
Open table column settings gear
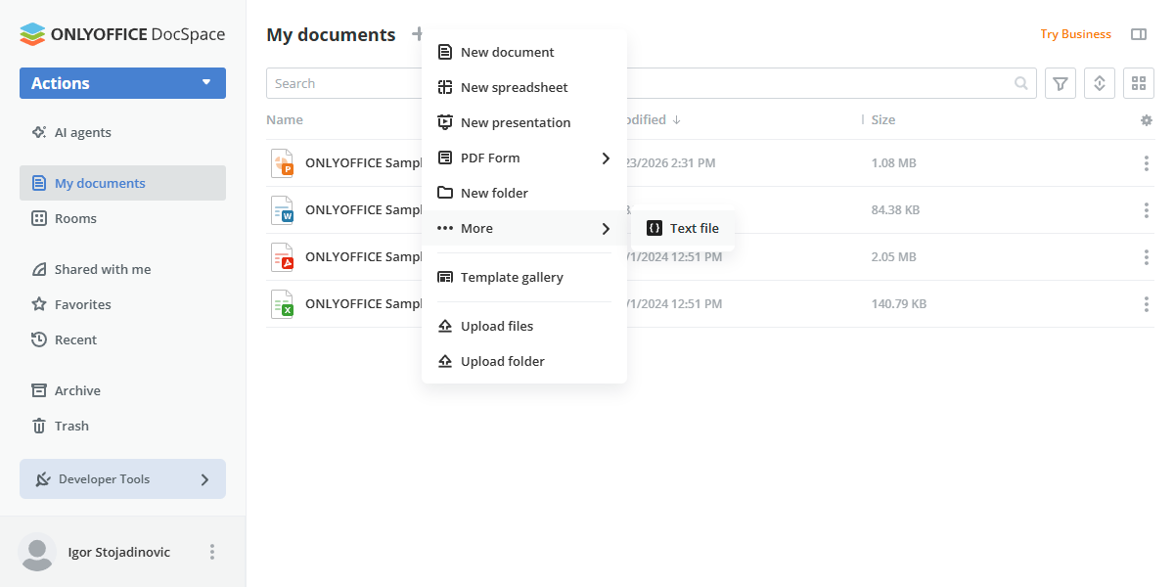[1147, 120]
